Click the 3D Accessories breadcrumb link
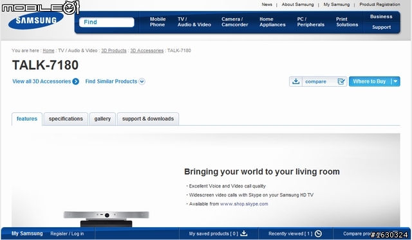 click(x=147, y=51)
